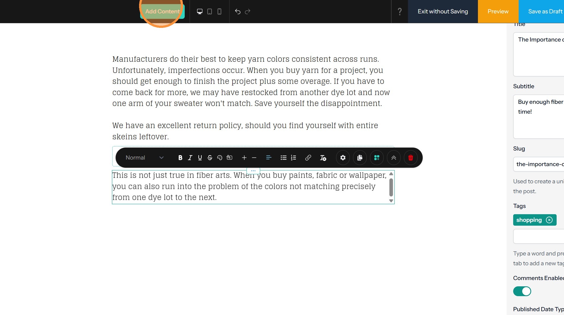Clear text formatting
This screenshot has height=315, width=564.
[x=323, y=158]
